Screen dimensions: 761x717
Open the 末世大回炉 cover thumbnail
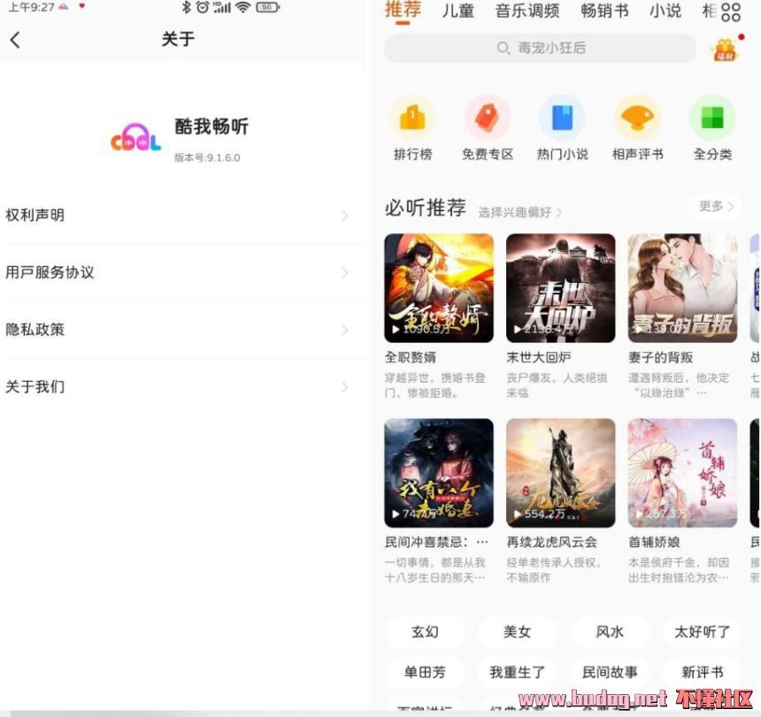coord(560,288)
